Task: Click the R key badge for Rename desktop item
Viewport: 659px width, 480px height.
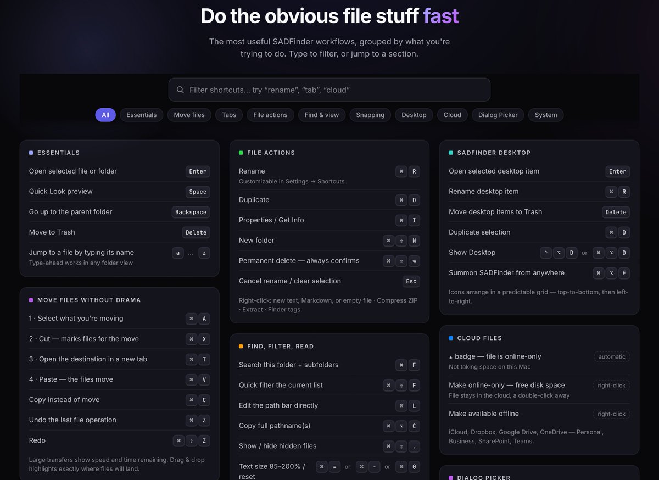Action: coord(624,192)
